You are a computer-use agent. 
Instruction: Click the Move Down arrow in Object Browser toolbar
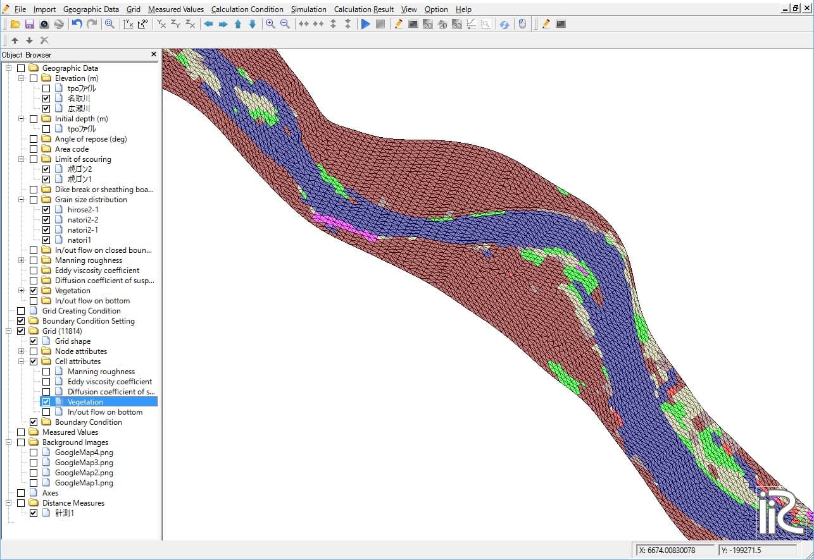coord(29,40)
